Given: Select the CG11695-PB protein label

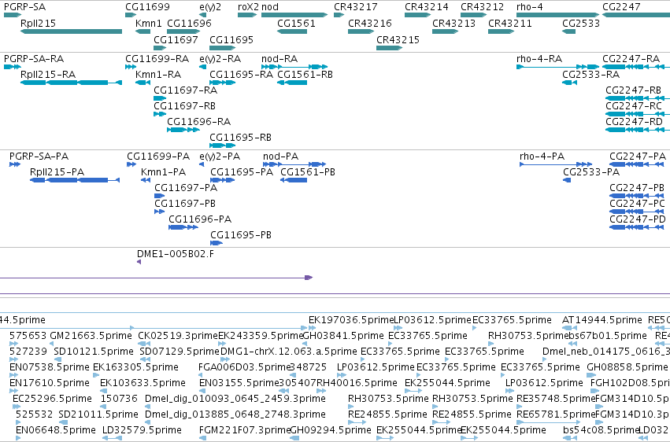Looking at the screenshot, I should [x=241, y=235].
